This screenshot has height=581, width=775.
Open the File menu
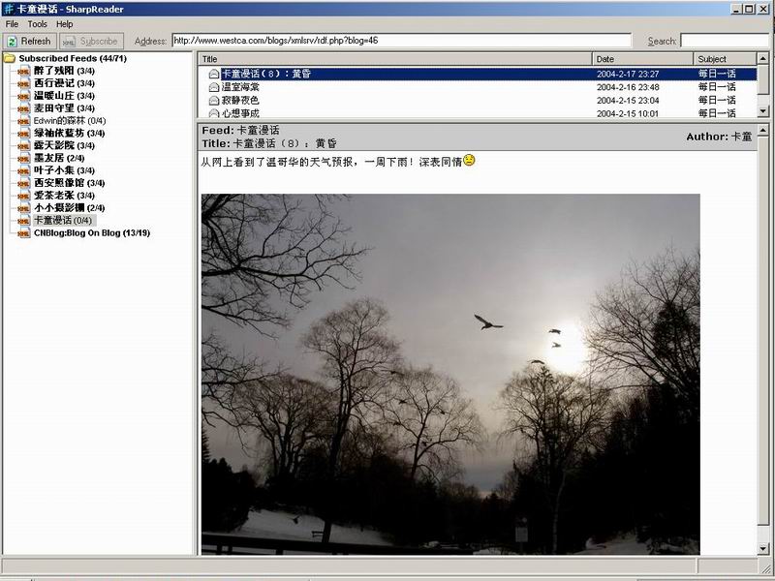point(12,23)
